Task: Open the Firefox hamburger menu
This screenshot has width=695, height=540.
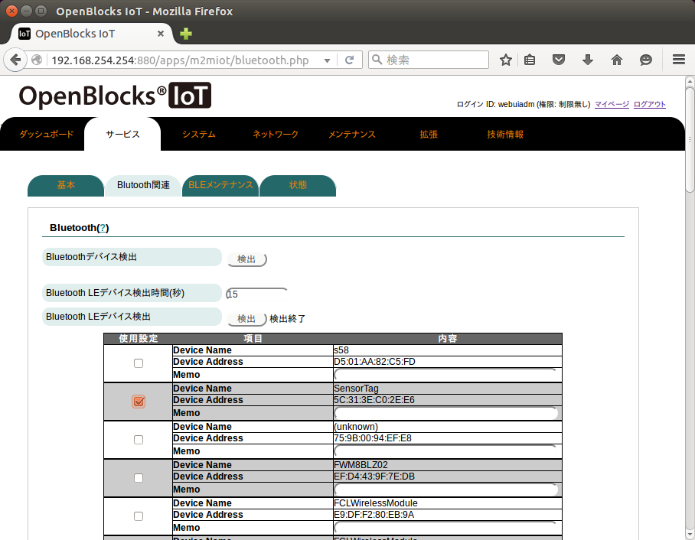Action: 679,60
